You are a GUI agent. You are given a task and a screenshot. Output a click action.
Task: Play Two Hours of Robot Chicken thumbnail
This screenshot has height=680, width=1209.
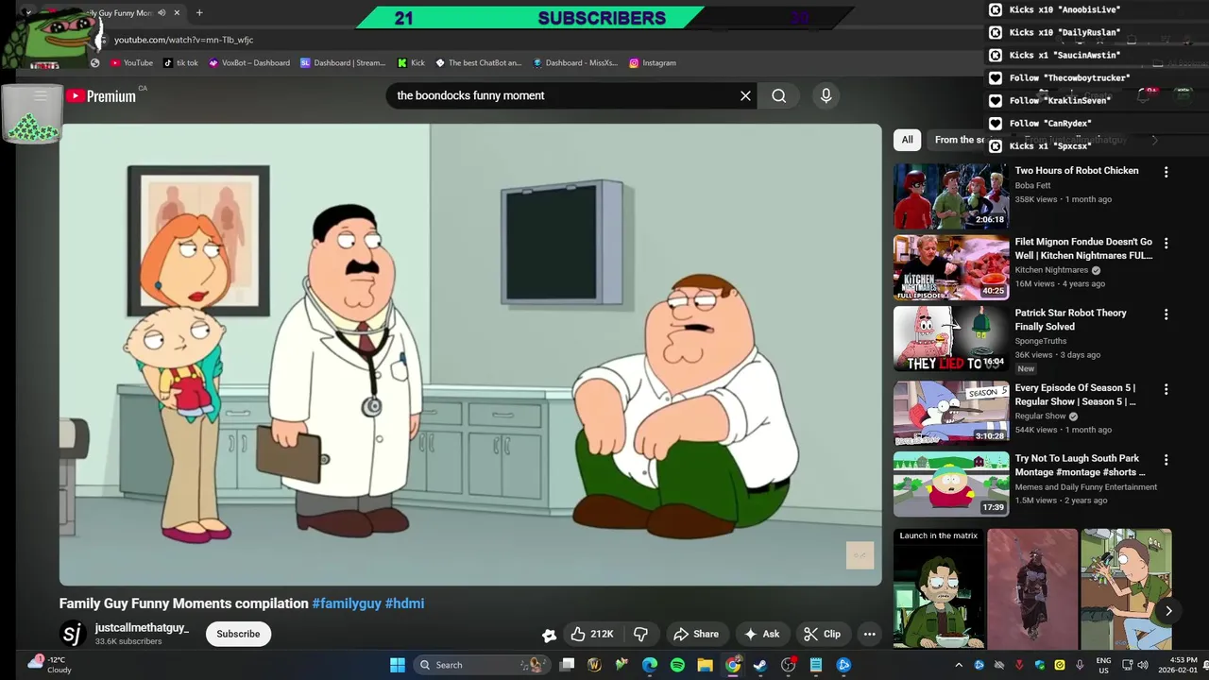click(951, 196)
